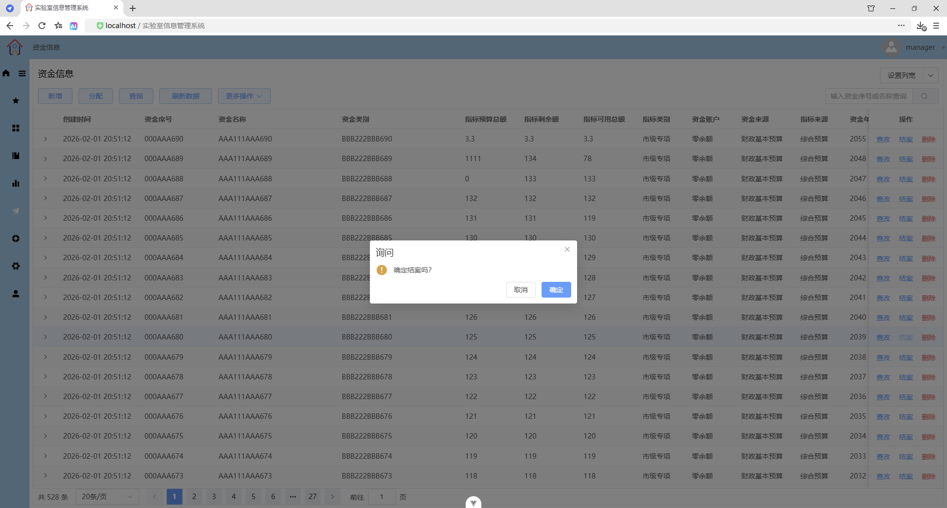Screen dimensions: 947x508
Task: Click the browser three-dots more icon
Action: [x=901, y=26]
